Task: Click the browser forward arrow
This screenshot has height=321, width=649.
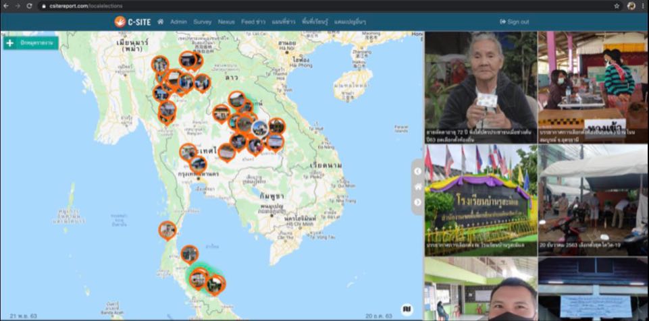Action: pyautogui.click(x=18, y=6)
